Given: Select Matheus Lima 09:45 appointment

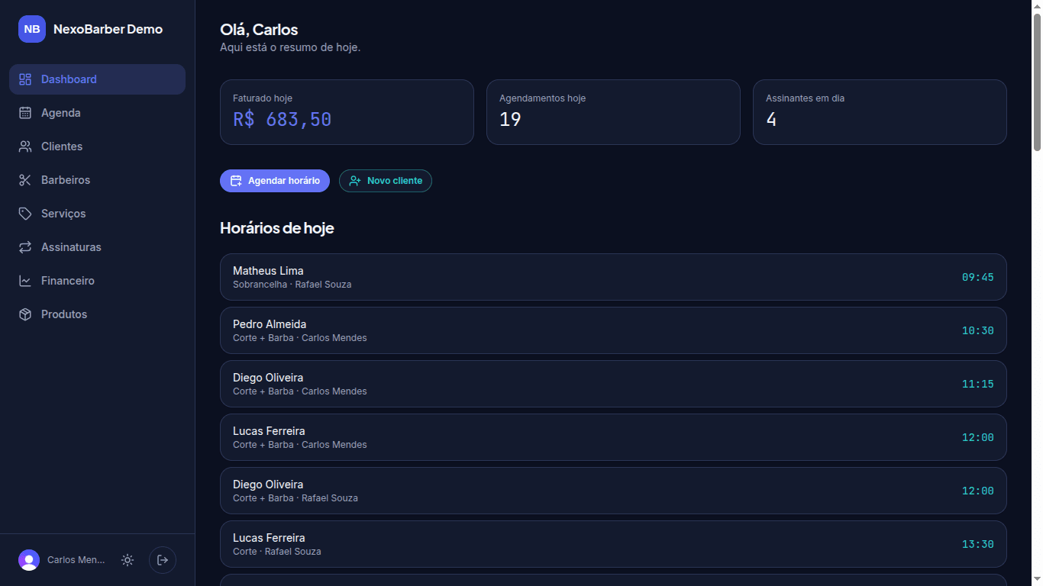Looking at the screenshot, I should [613, 277].
